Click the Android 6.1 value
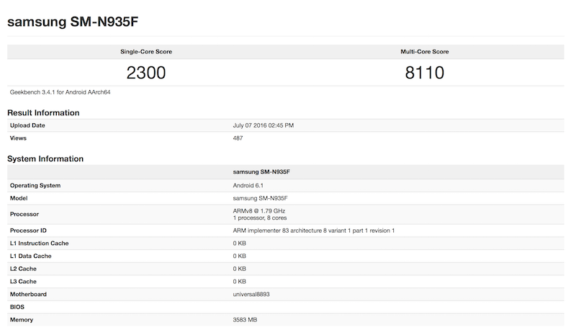 click(249, 185)
